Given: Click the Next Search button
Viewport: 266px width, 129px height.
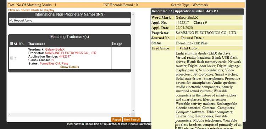Looking at the screenshot, I should (132, 120).
